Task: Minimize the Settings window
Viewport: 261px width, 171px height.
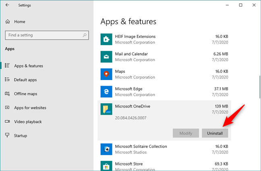Action: (227, 5)
